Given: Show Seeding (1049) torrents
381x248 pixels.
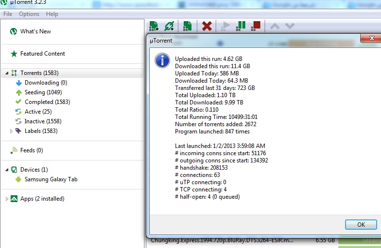Looking at the screenshot, I should click(43, 92).
